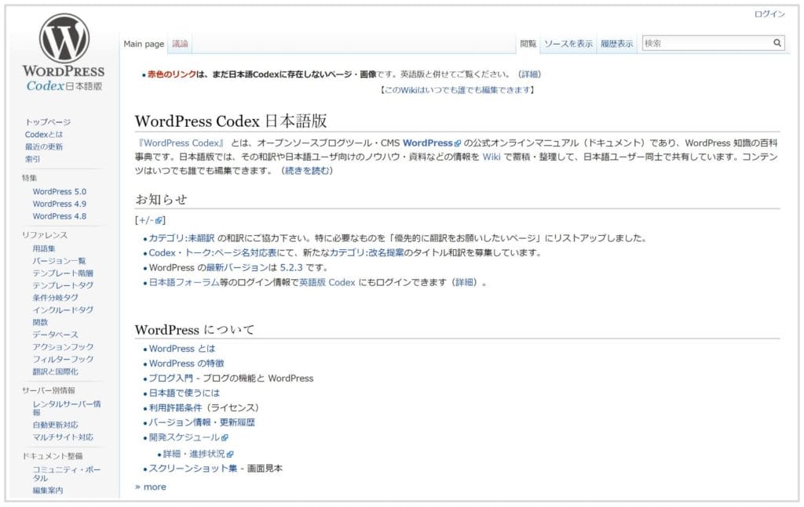Open the Wiki link in the intro paragraph
Screen dimensions: 804x507
click(492, 157)
